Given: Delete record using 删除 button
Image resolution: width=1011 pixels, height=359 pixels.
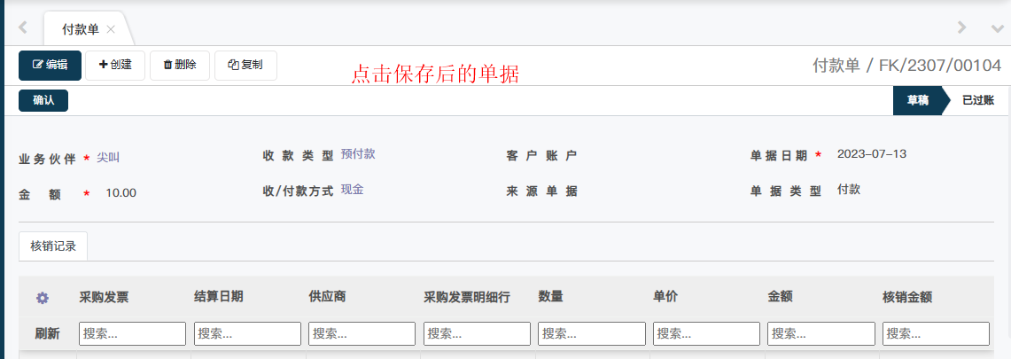Looking at the screenshot, I should (x=180, y=65).
